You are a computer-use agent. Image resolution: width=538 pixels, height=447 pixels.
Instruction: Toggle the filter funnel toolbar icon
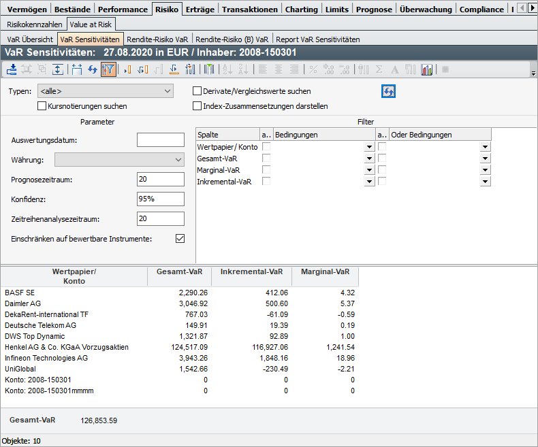(x=108, y=69)
